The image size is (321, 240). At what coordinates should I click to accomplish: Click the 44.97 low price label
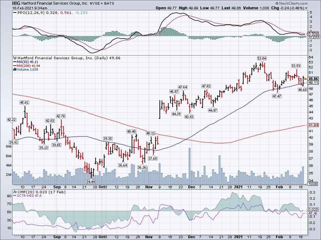coord(213,110)
